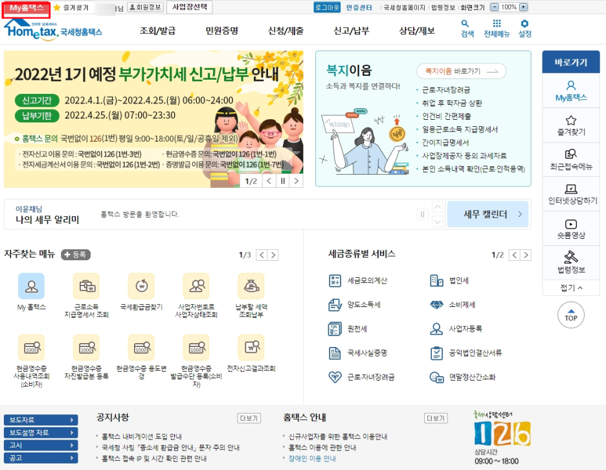Image resolution: width=606 pixels, height=470 pixels.
Task: Open 신고/납부 menu
Action: tap(352, 30)
